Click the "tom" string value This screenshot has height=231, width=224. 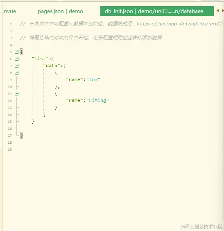click(x=93, y=79)
